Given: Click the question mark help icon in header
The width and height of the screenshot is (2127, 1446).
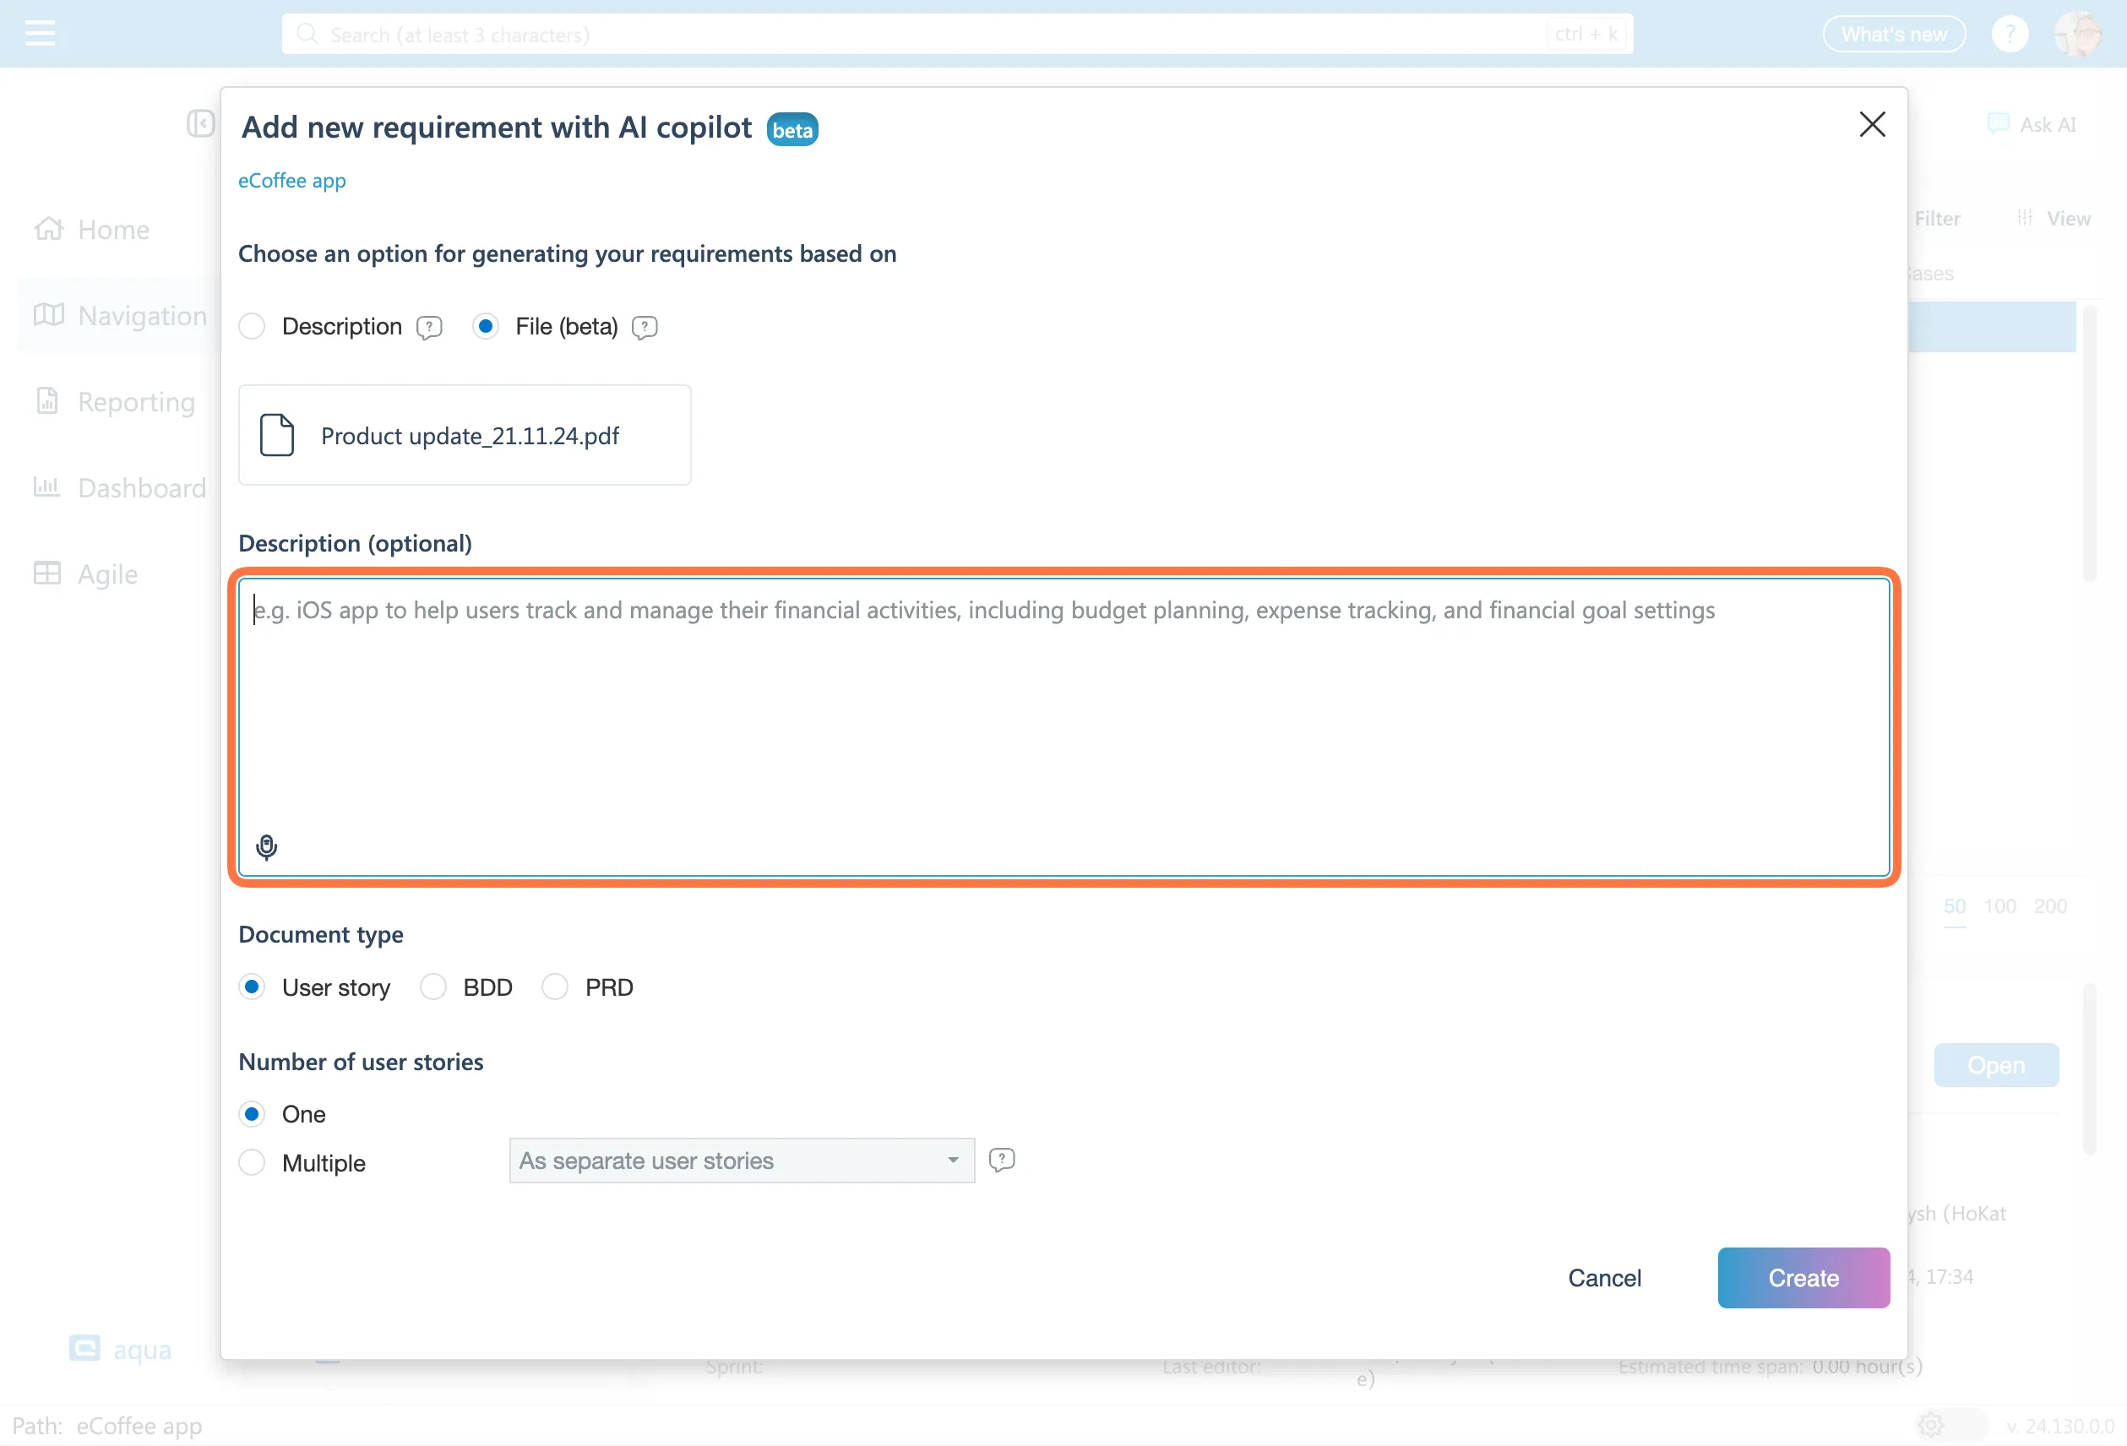Looking at the screenshot, I should (2009, 35).
